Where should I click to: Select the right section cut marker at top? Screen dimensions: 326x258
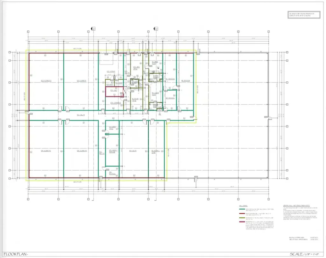156,28
